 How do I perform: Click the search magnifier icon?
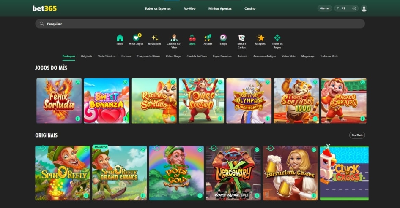[x=42, y=24]
